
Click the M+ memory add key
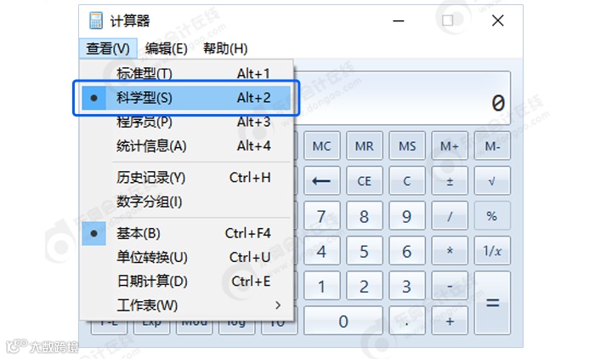coord(450,145)
